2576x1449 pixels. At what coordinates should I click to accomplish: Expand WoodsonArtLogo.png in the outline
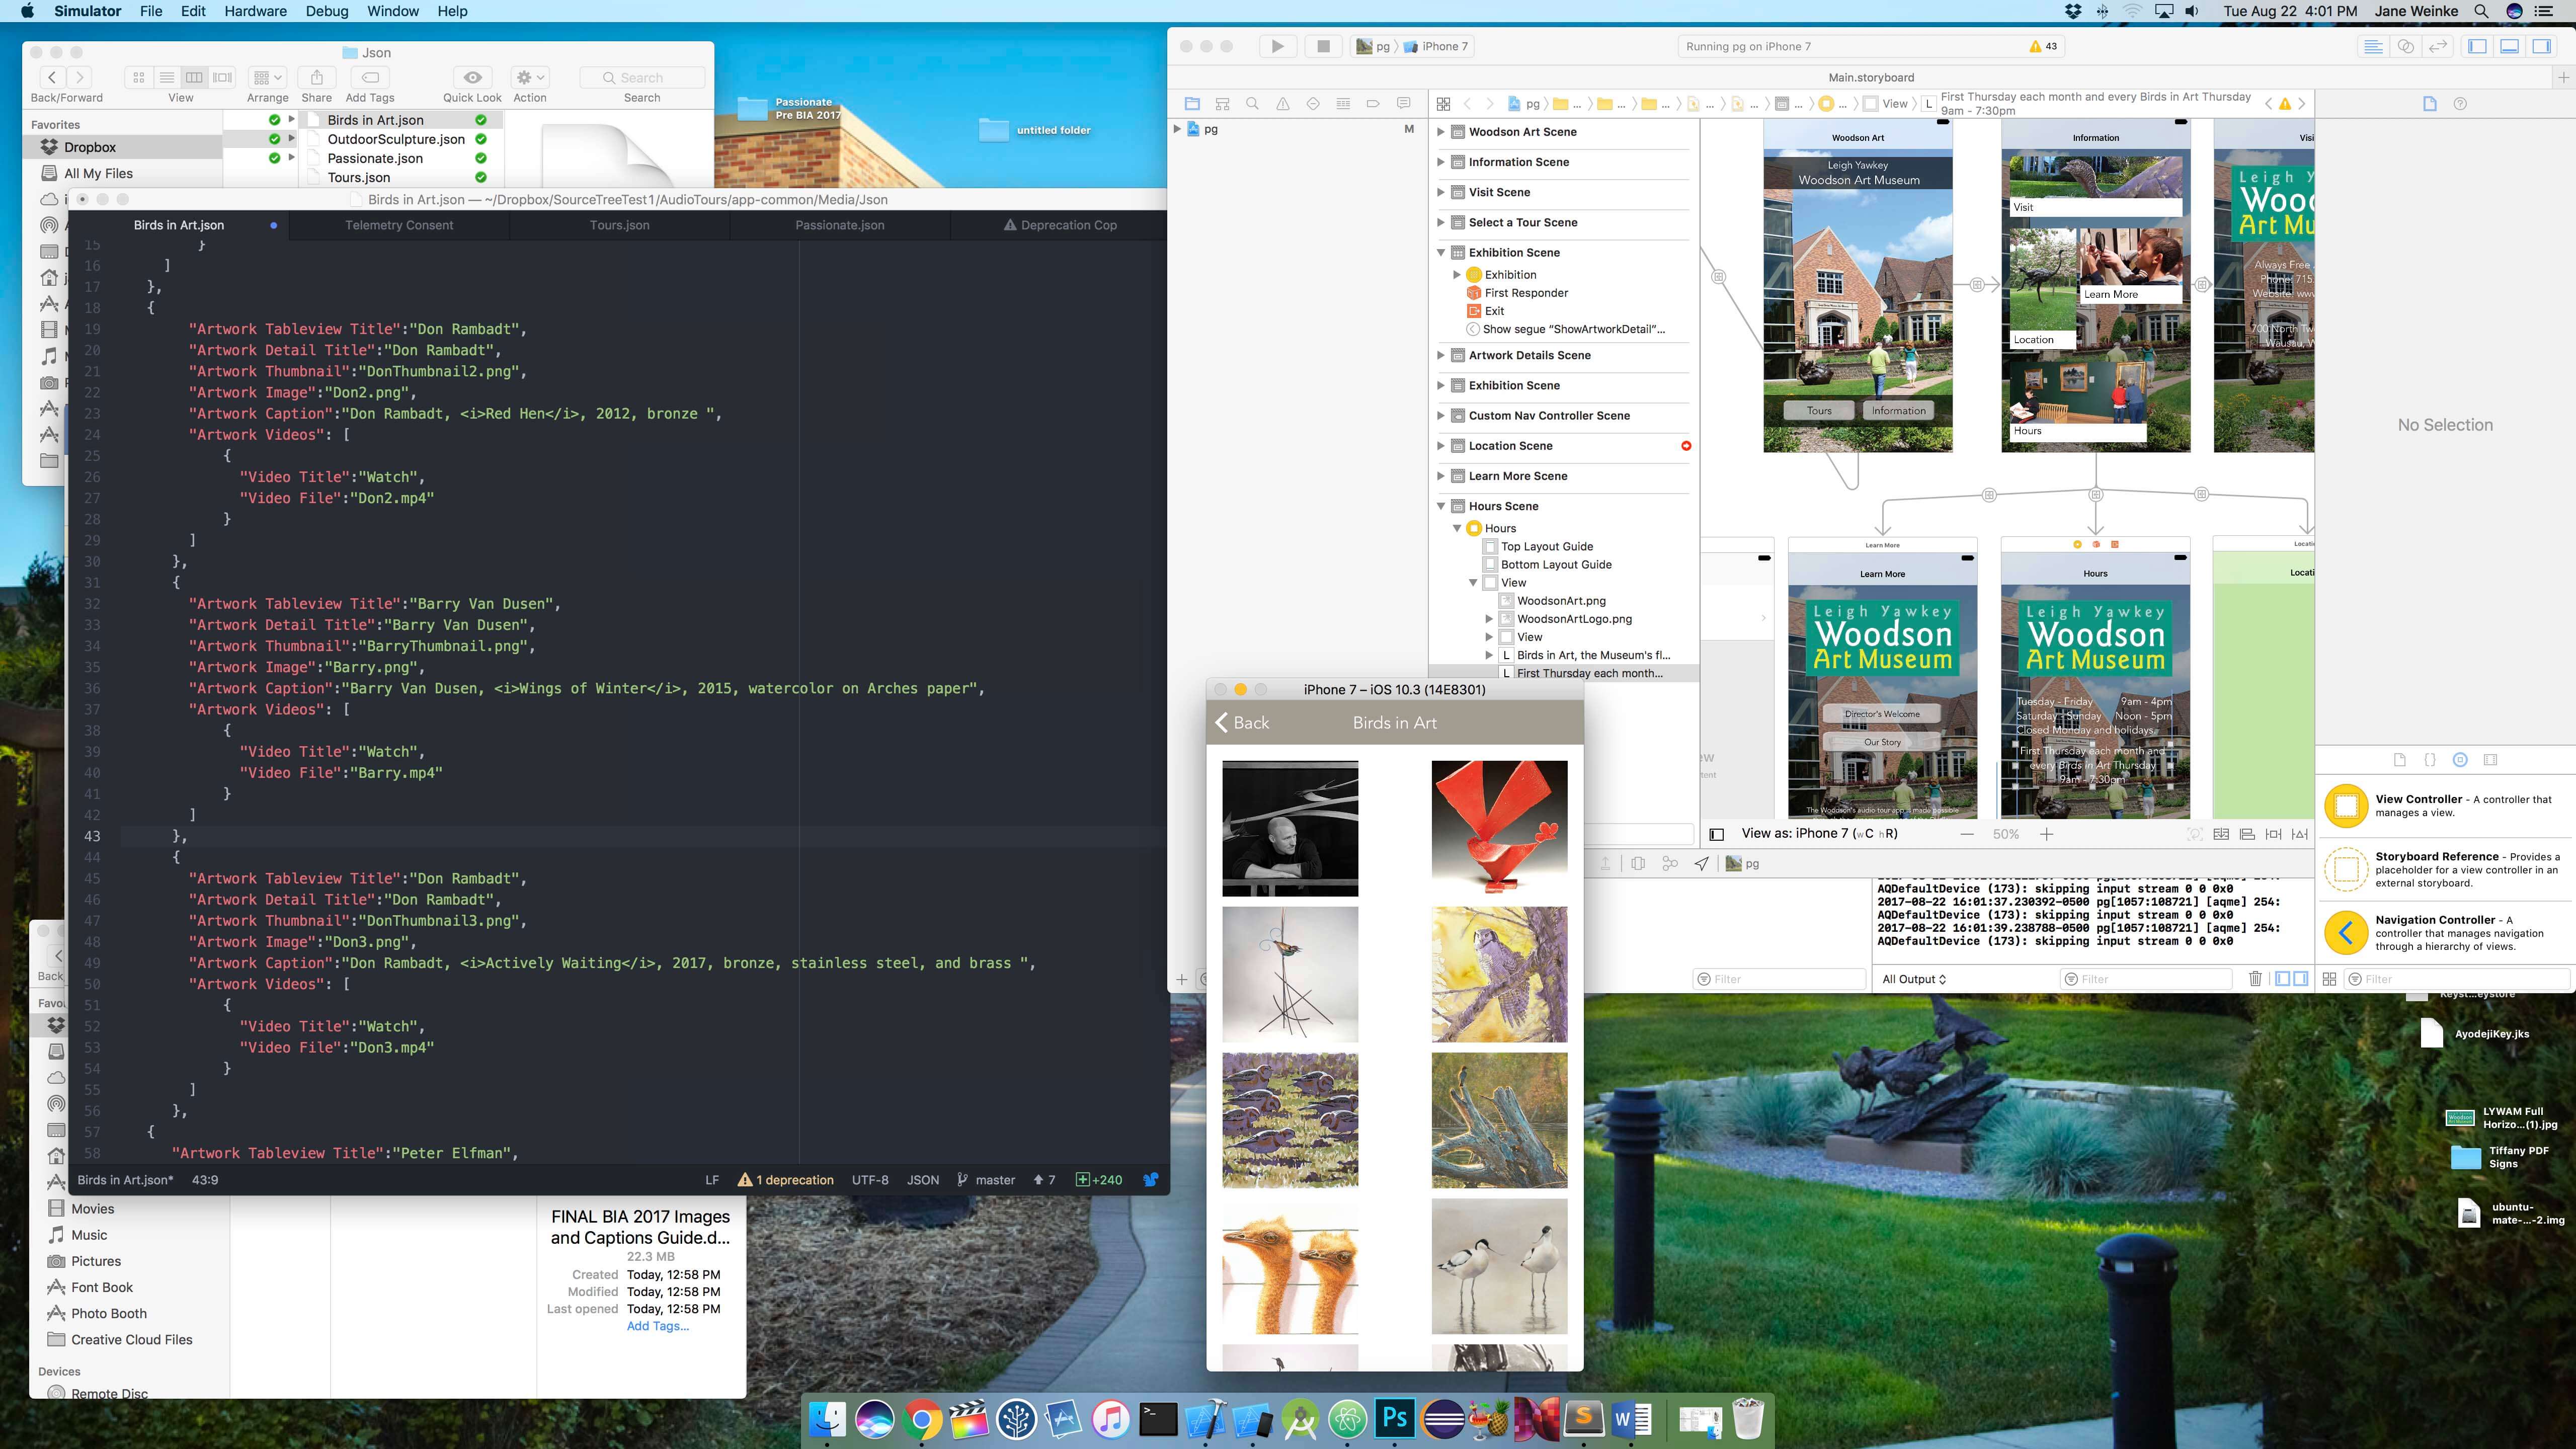pos(1489,619)
